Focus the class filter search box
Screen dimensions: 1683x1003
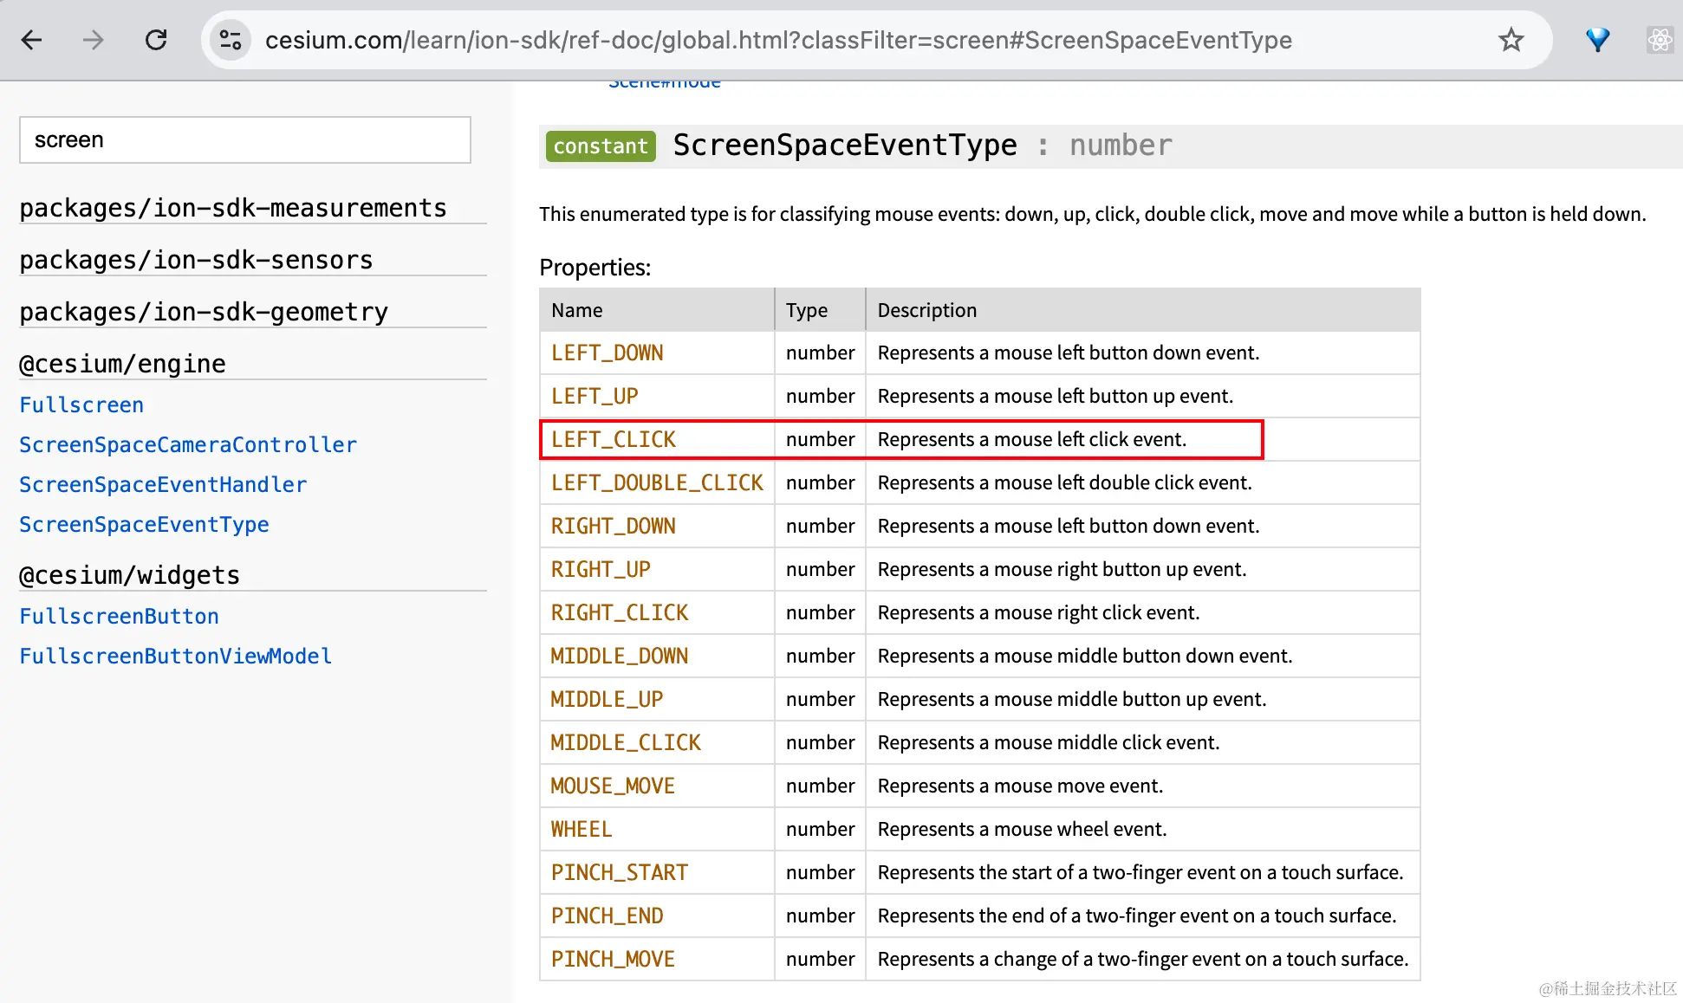pyautogui.click(x=245, y=140)
